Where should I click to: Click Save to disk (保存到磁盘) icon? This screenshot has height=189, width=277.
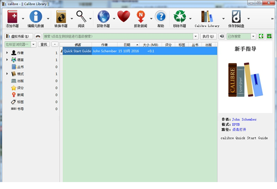(236, 17)
